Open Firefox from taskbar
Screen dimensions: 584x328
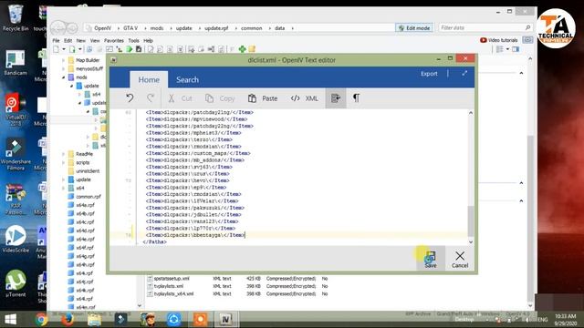(68, 320)
